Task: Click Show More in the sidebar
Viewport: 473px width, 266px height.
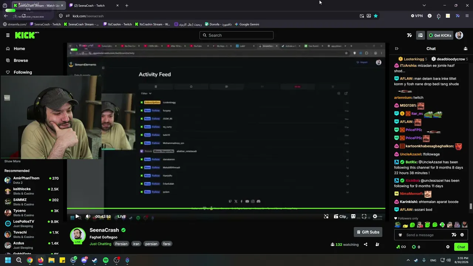Action: coord(13,161)
